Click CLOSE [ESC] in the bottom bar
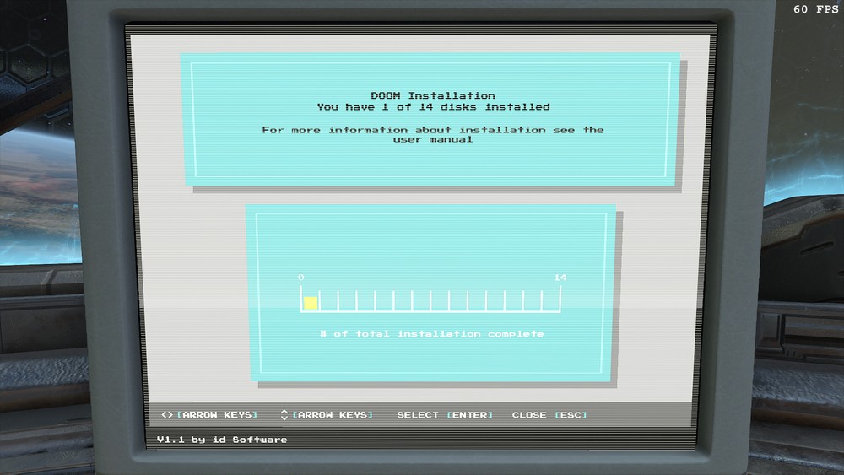 (549, 415)
